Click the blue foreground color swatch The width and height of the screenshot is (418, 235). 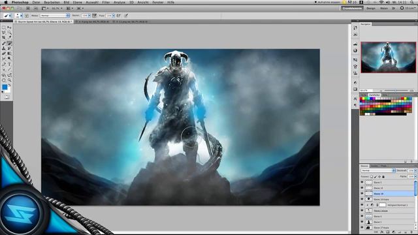(x=5, y=87)
